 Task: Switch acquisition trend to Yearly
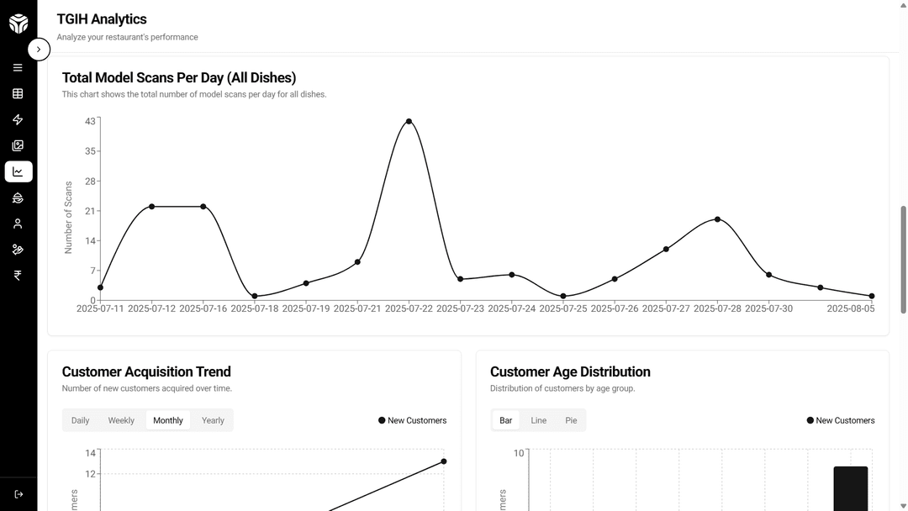(213, 420)
